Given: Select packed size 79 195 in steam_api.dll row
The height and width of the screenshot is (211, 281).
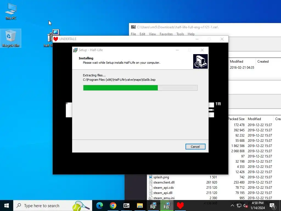Looking at the screenshot, I should [x=240, y=193].
